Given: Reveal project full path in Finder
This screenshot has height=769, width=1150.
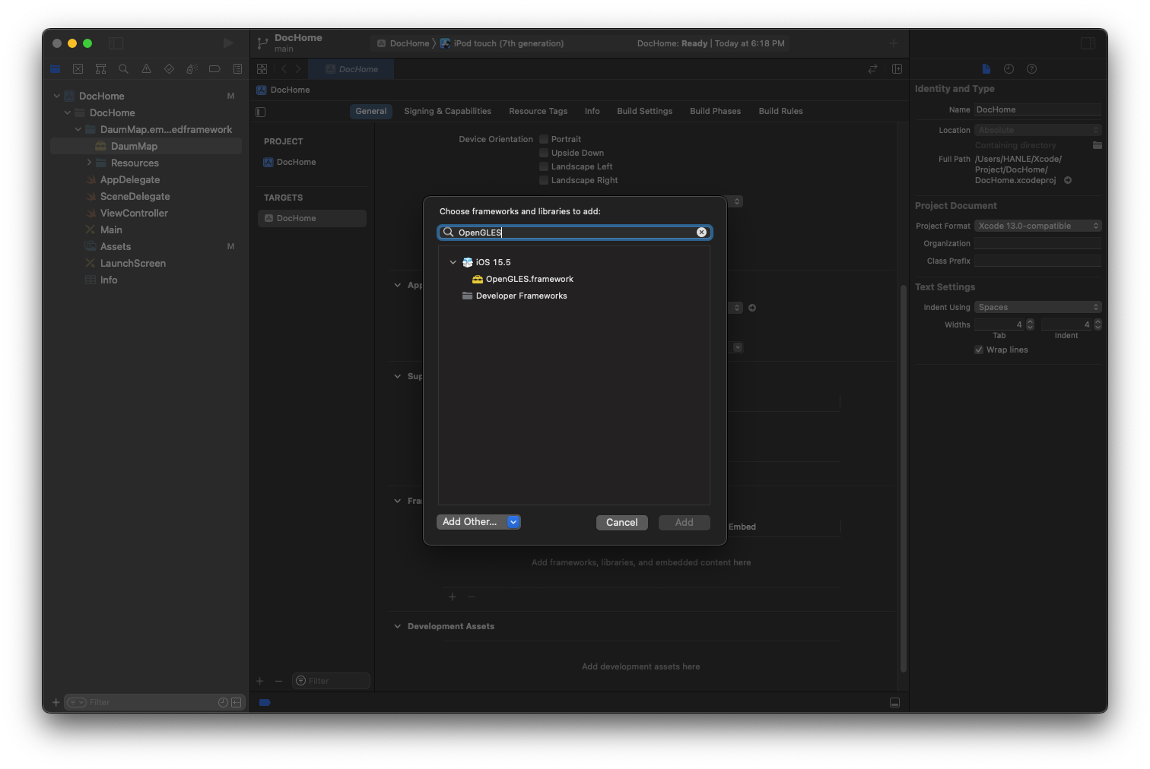Looking at the screenshot, I should click(x=1068, y=180).
